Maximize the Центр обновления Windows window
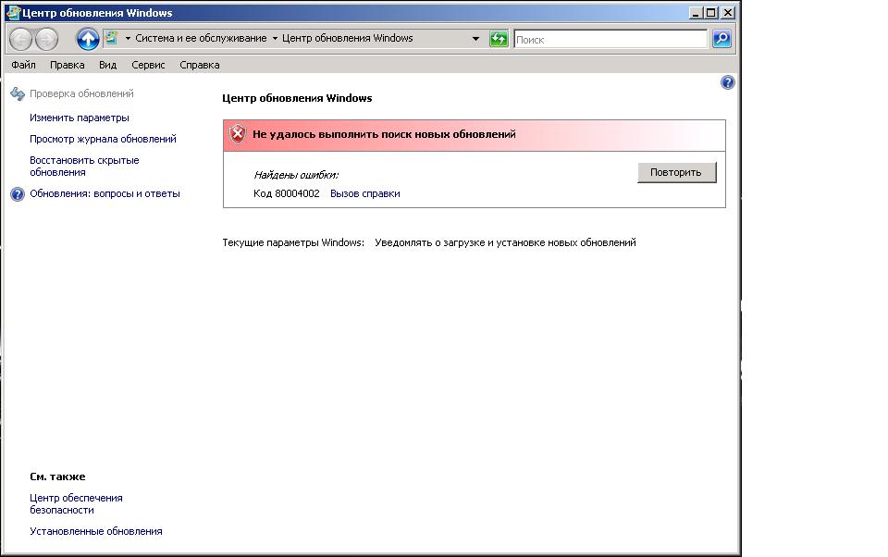888x557 pixels. point(711,12)
